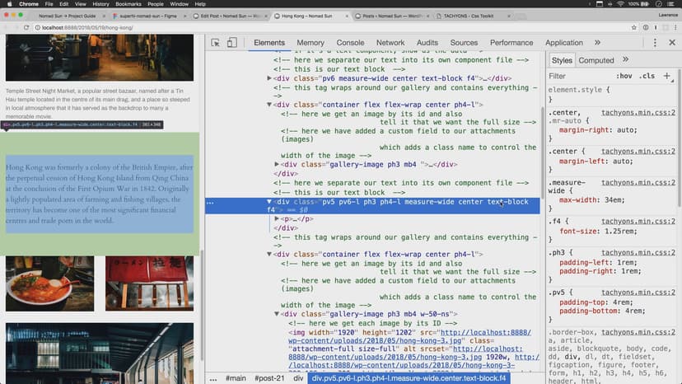
Task: Toggle the device toolbar icon
Action: [232, 43]
